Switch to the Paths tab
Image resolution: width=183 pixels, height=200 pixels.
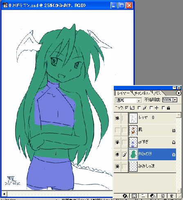coord(157,93)
